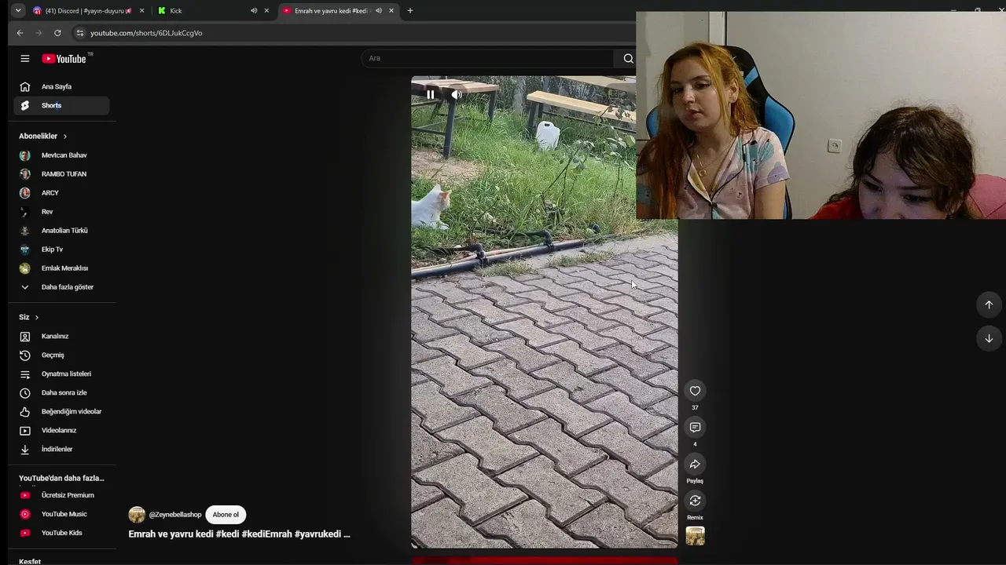Open the Emlak Meraklısı channel
The width and height of the screenshot is (1006, 565).
(x=62, y=268)
